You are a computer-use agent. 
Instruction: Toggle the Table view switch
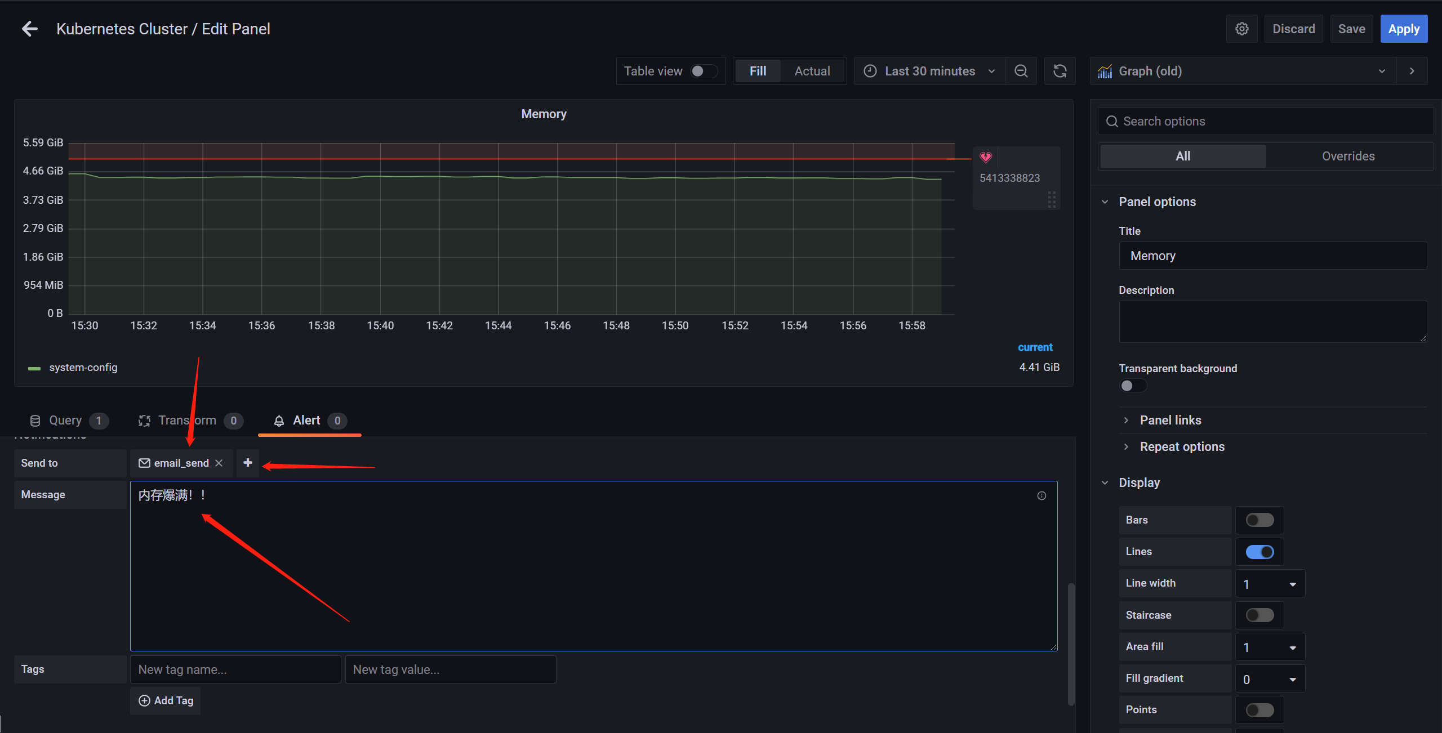click(704, 71)
